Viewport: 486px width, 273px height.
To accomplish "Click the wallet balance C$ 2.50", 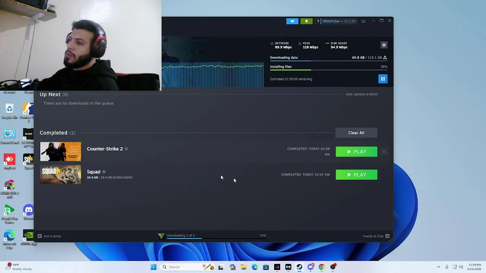I will click(x=350, y=21).
